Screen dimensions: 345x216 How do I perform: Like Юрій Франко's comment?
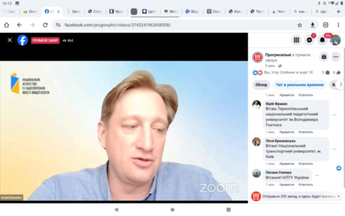287,132
